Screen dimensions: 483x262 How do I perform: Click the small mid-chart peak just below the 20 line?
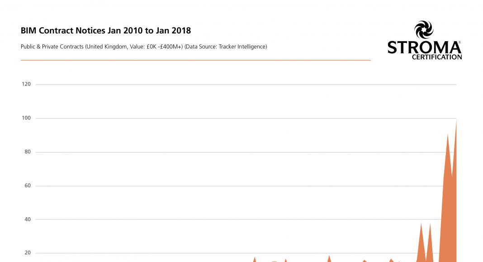[329, 257]
